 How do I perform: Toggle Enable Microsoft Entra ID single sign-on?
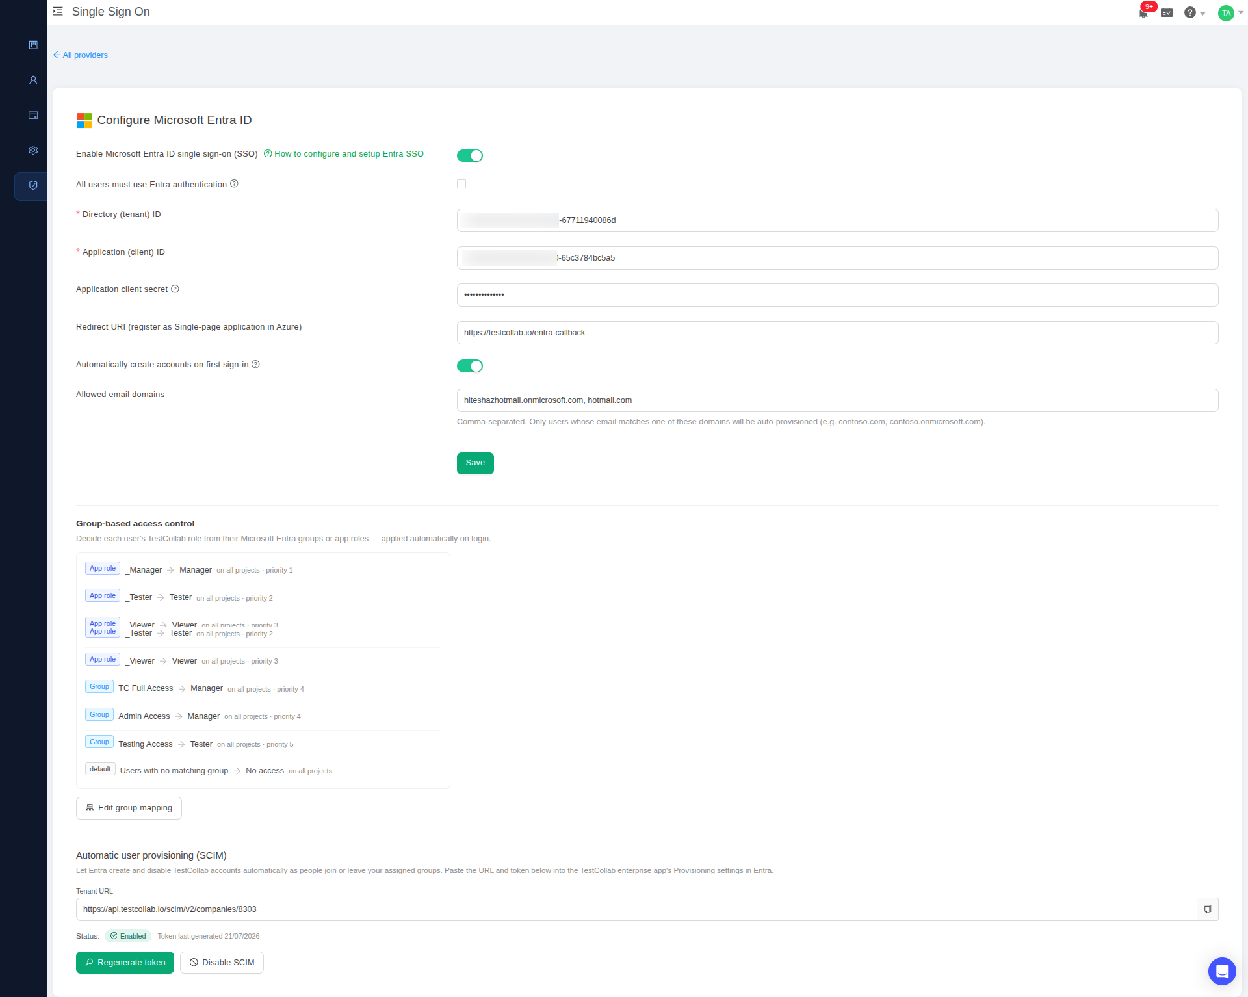(470, 155)
